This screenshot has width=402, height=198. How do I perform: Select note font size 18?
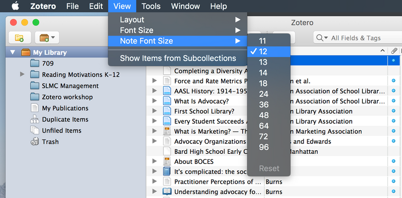coord(269,83)
